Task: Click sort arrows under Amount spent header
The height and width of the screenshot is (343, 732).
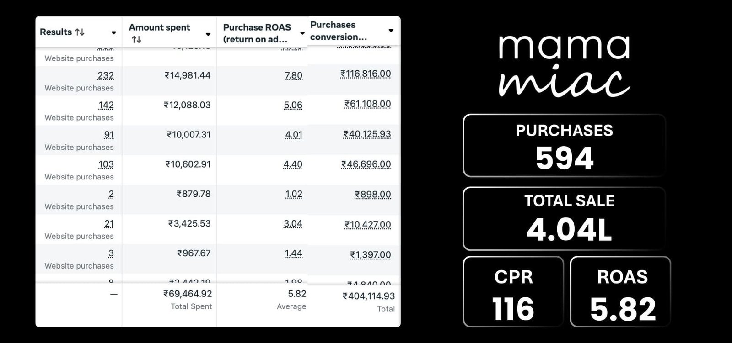Action: point(136,40)
